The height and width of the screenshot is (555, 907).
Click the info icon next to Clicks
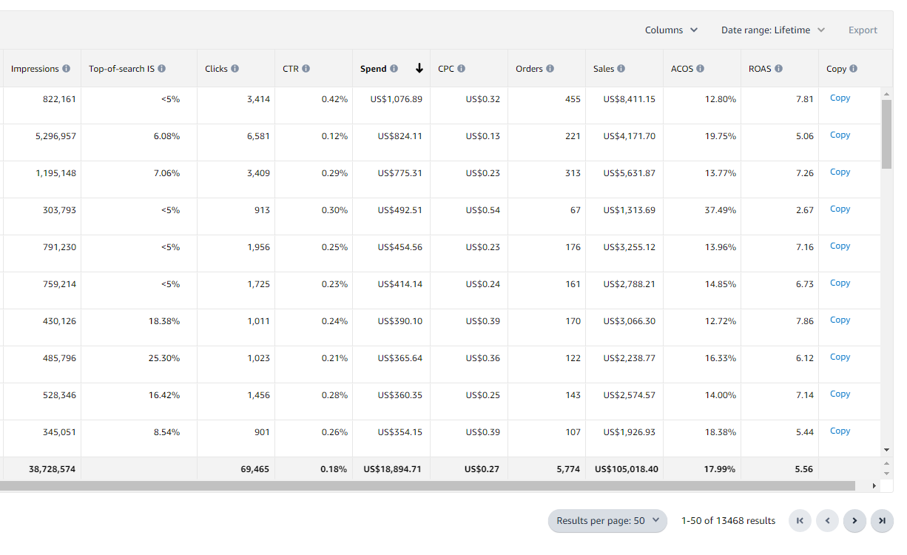point(235,69)
